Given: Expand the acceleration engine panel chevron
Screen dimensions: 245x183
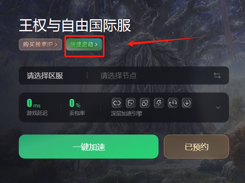Looking at the screenshot, I should [218, 108].
